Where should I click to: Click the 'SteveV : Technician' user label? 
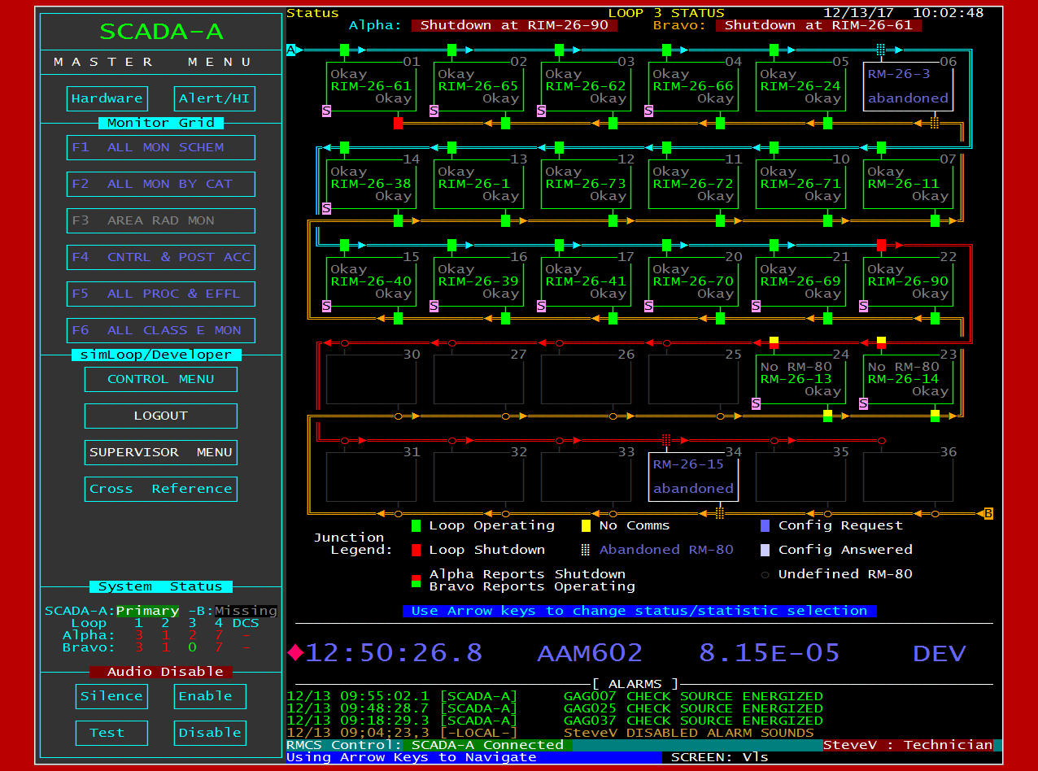(x=908, y=745)
